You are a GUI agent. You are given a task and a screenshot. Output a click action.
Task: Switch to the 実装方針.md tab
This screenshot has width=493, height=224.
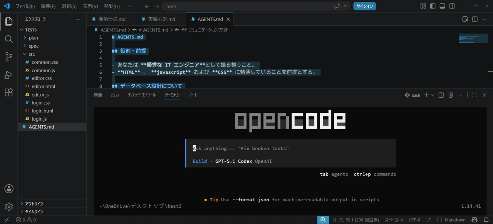[x=161, y=19]
